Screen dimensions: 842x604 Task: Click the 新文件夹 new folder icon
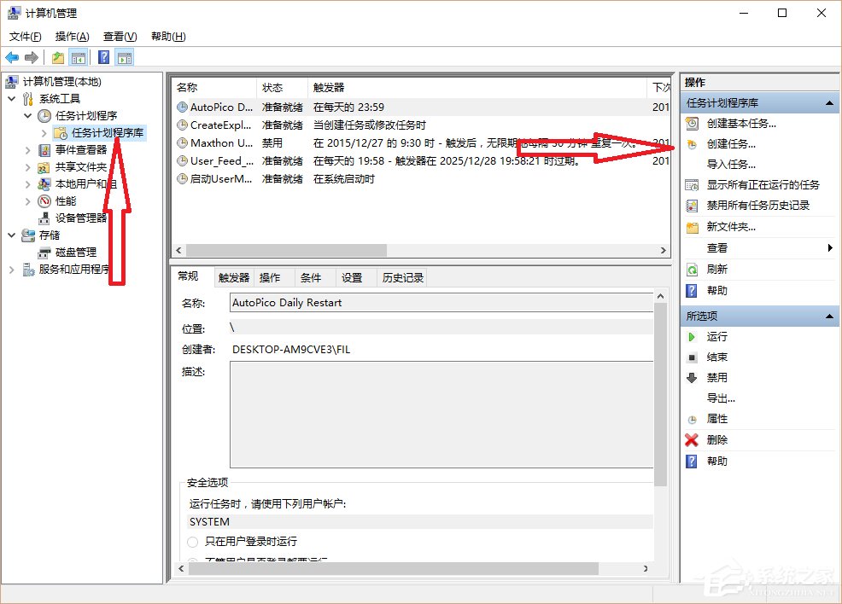[690, 226]
